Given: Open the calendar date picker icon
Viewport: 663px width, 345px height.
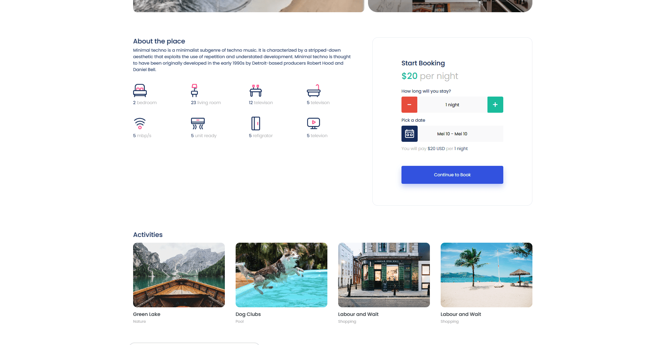Looking at the screenshot, I should pos(409,134).
